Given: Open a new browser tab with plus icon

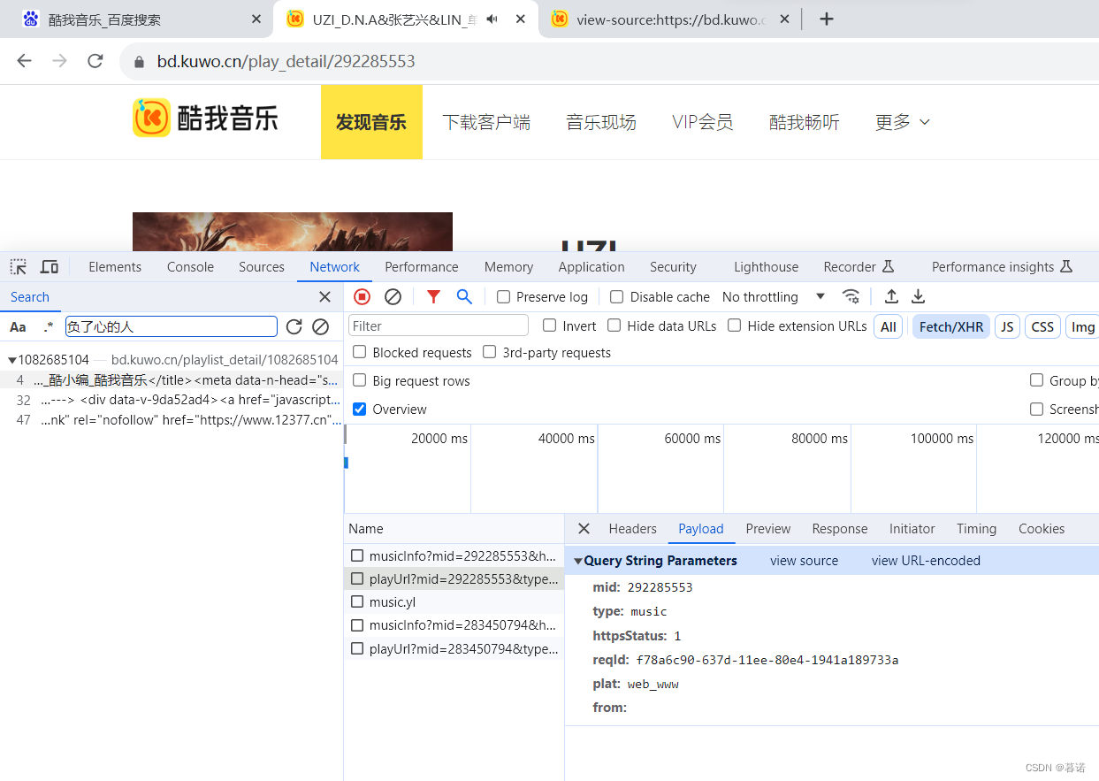Looking at the screenshot, I should 826,19.
